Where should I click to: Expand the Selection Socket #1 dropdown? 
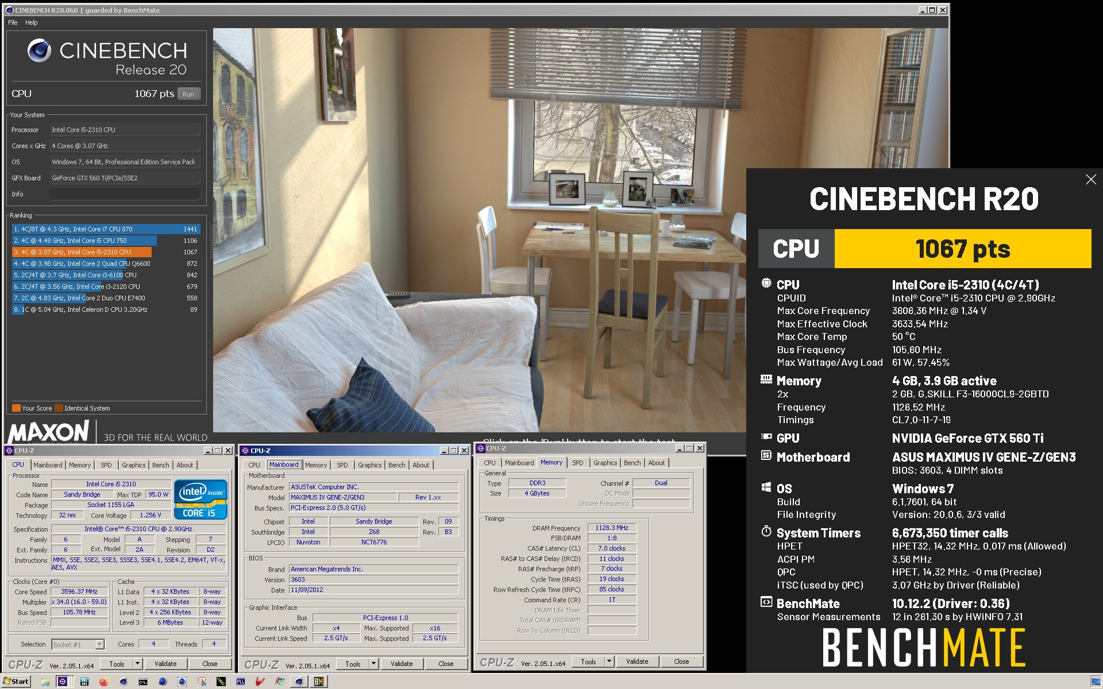(100, 644)
